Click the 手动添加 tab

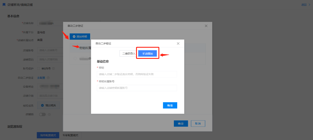coord(148,54)
